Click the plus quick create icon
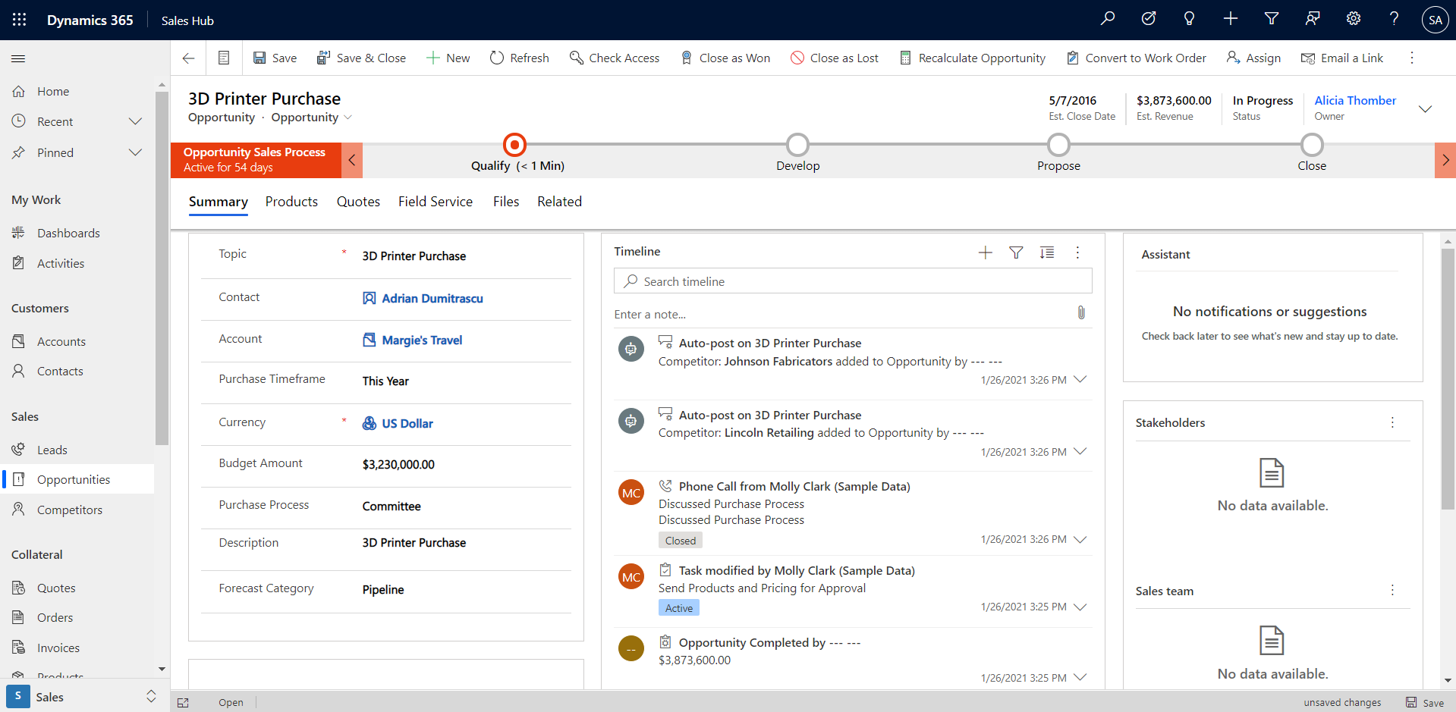The width and height of the screenshot is (1456, 712). click(1231, 19)
